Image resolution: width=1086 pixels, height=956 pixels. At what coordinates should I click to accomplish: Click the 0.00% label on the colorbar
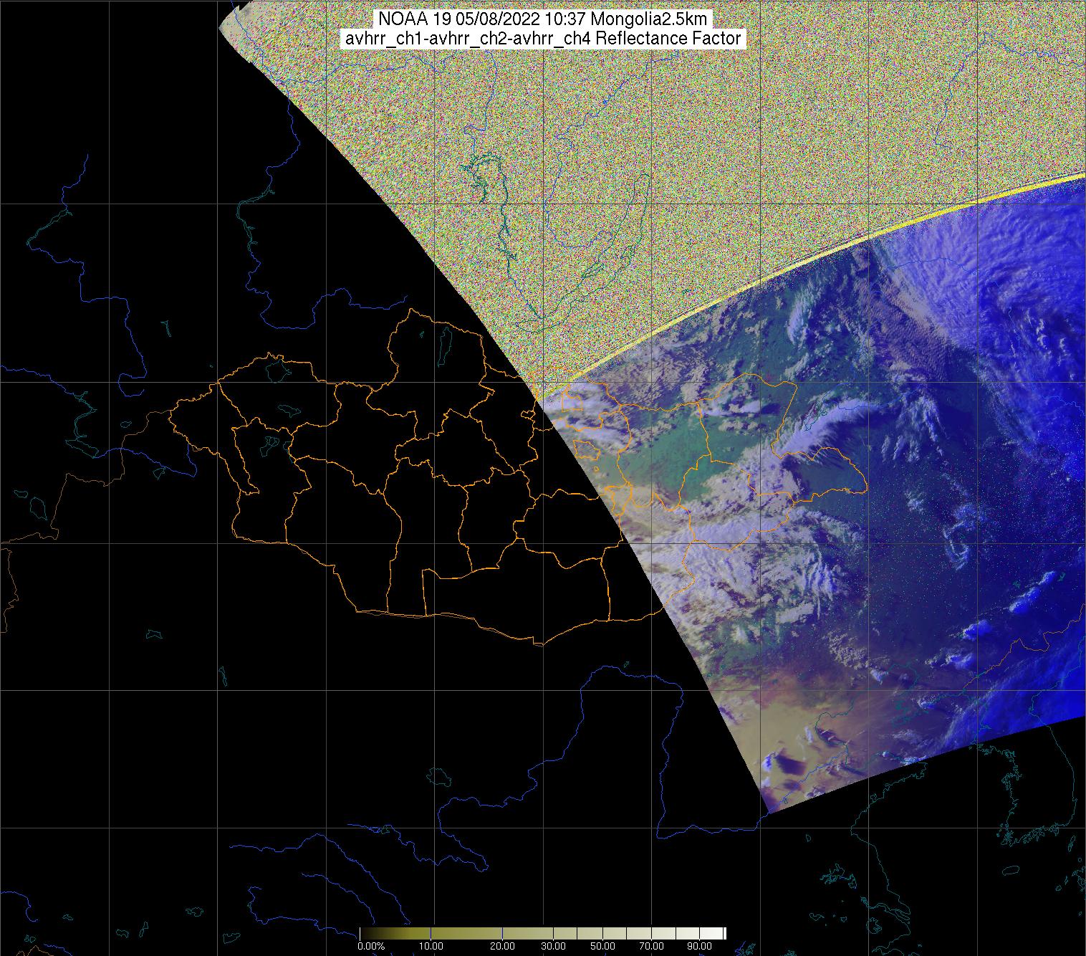point(371,946)
